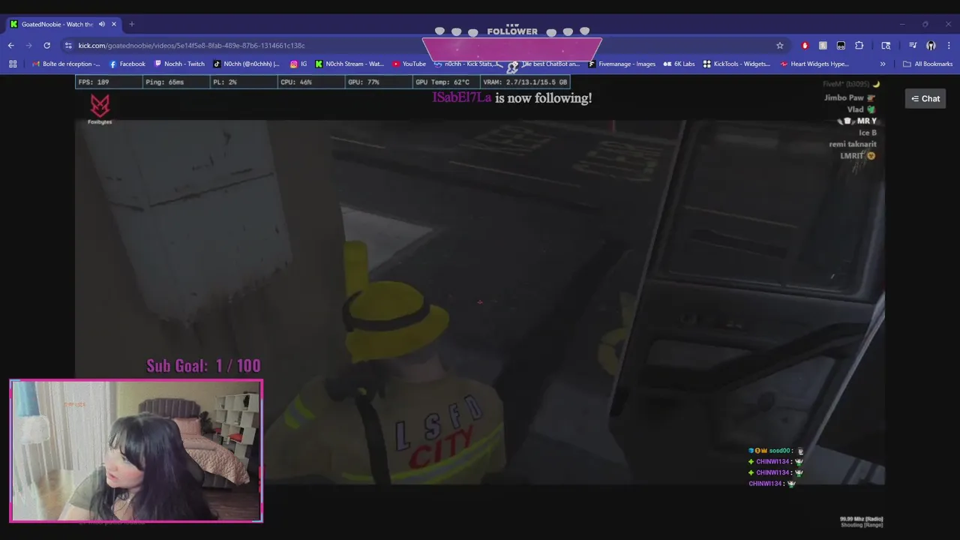
Task: Go back to the previous page
Action: (x=10, y=46)
